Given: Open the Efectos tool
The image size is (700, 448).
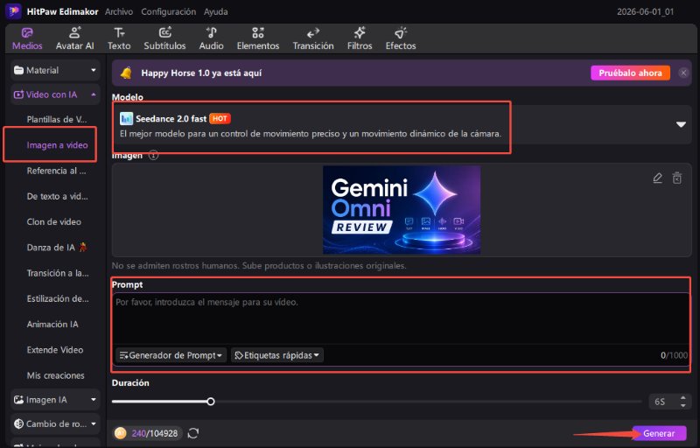Looking at the screenshot, I should click(x=401, y=38).
